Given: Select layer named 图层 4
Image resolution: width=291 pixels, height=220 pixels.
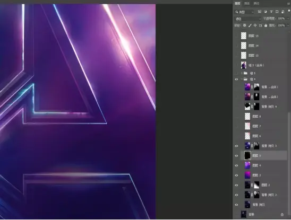Looking at the screenshot, I should click(256, 165).
